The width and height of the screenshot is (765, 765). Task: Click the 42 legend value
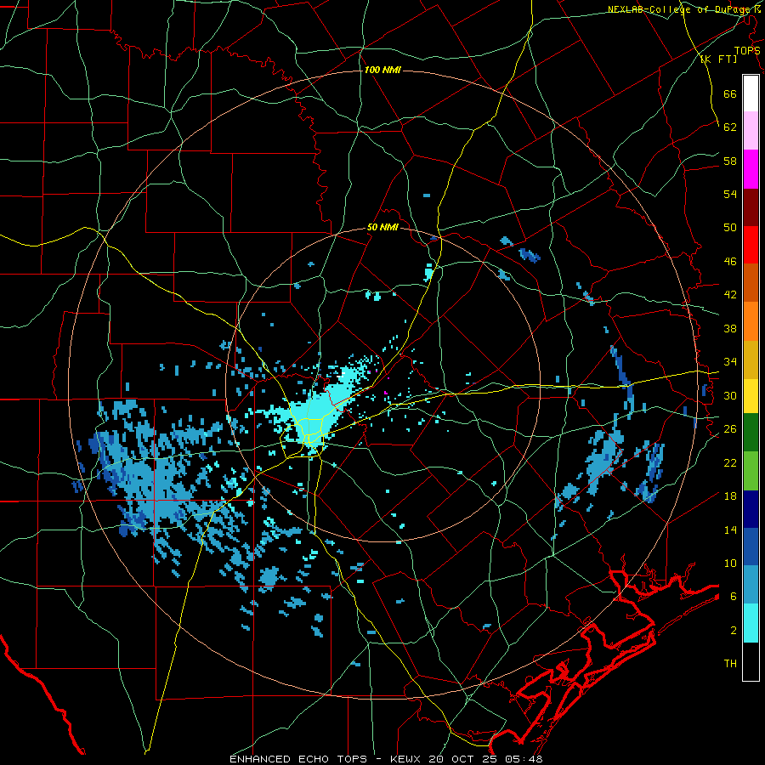tap(730, 295)
